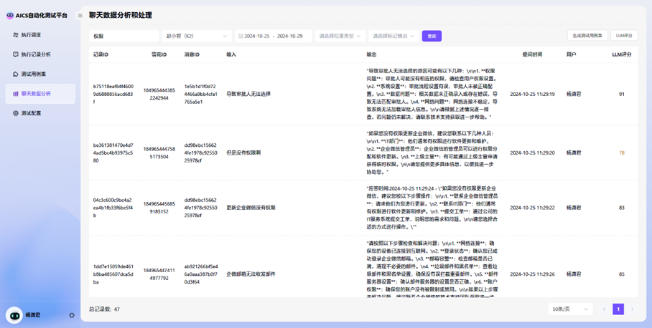Open the date range calendar icon
The image size is (652, 328).
[241, 36]
